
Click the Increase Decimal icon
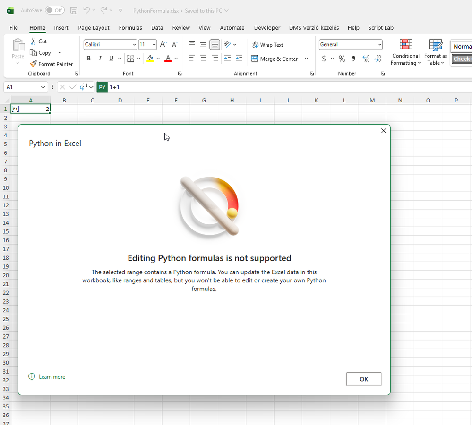(x=366, y=59)
